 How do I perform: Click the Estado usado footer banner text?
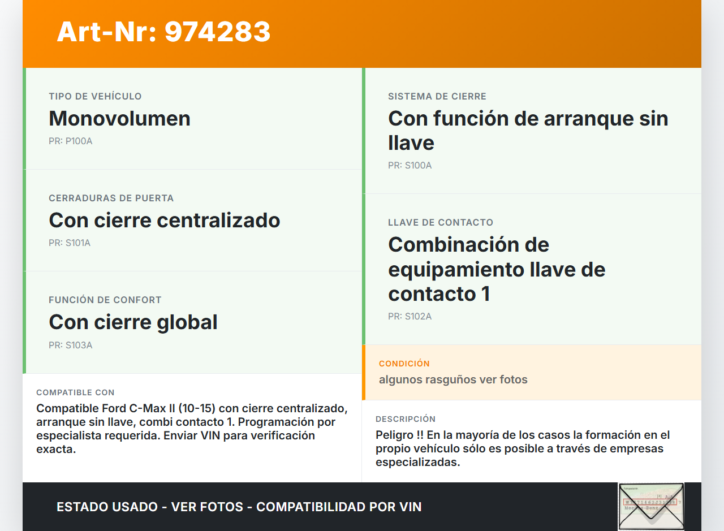pyautogui.click(x=239, y=507)
